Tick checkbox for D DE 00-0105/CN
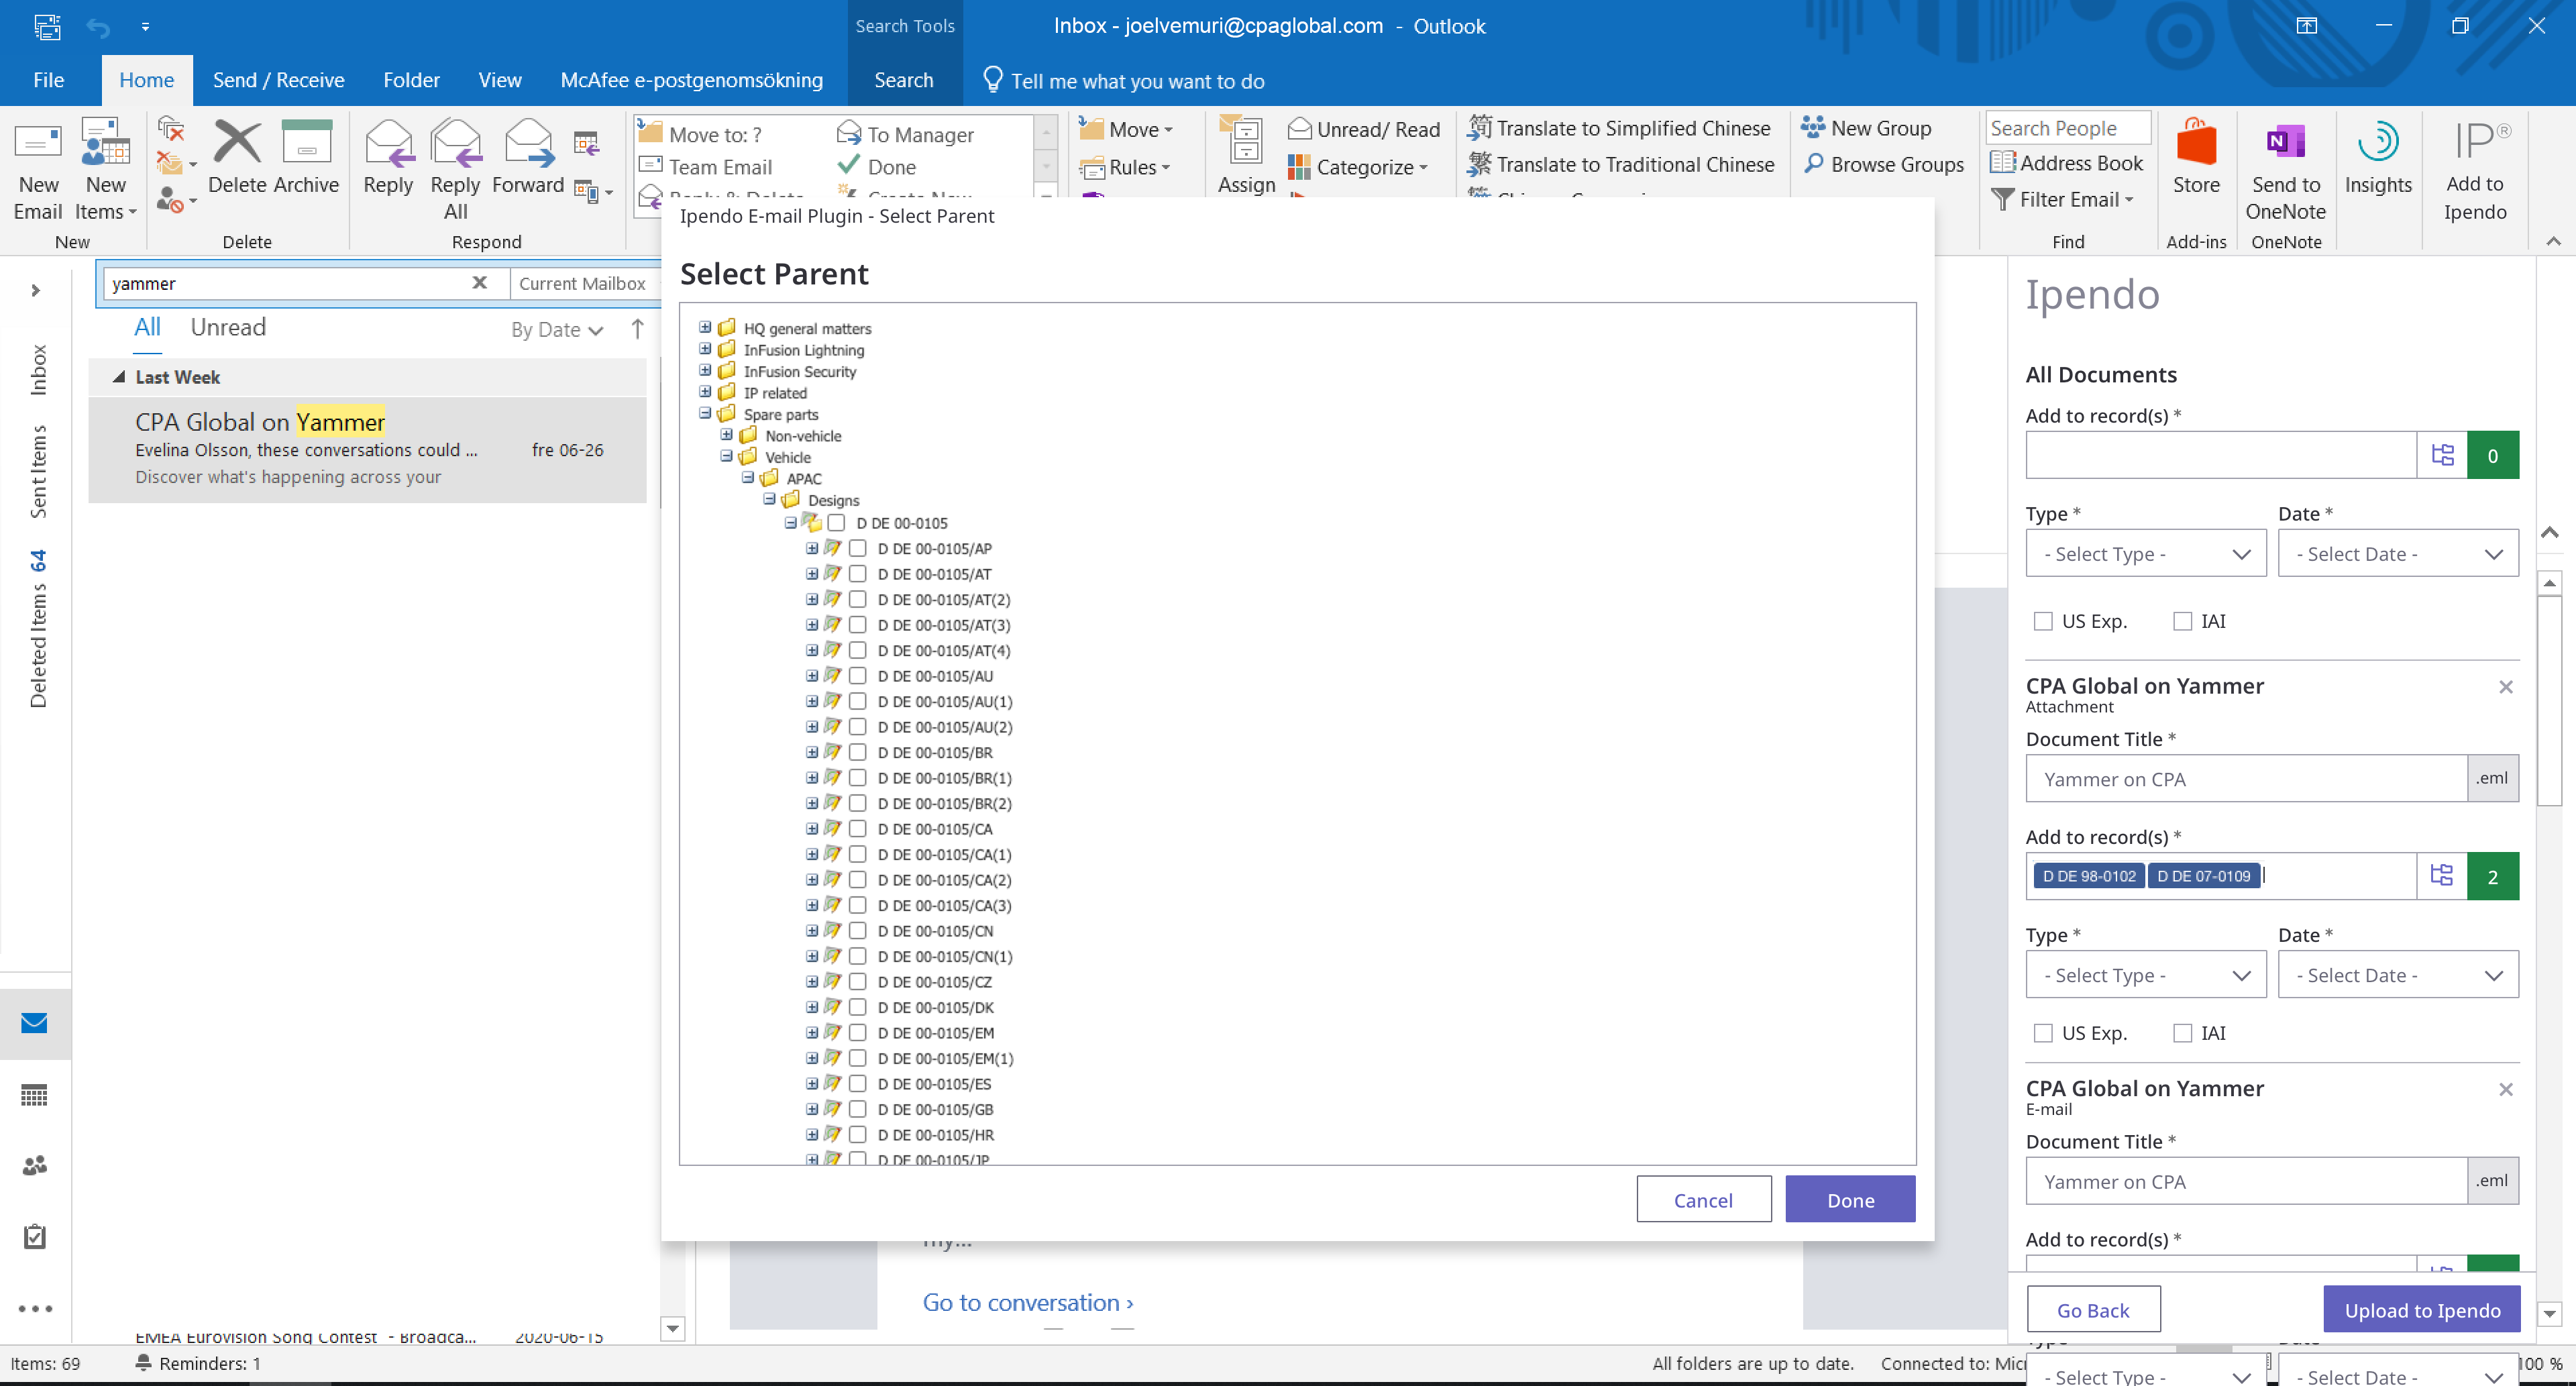The image size is (2576, 1386). point(857,931)
